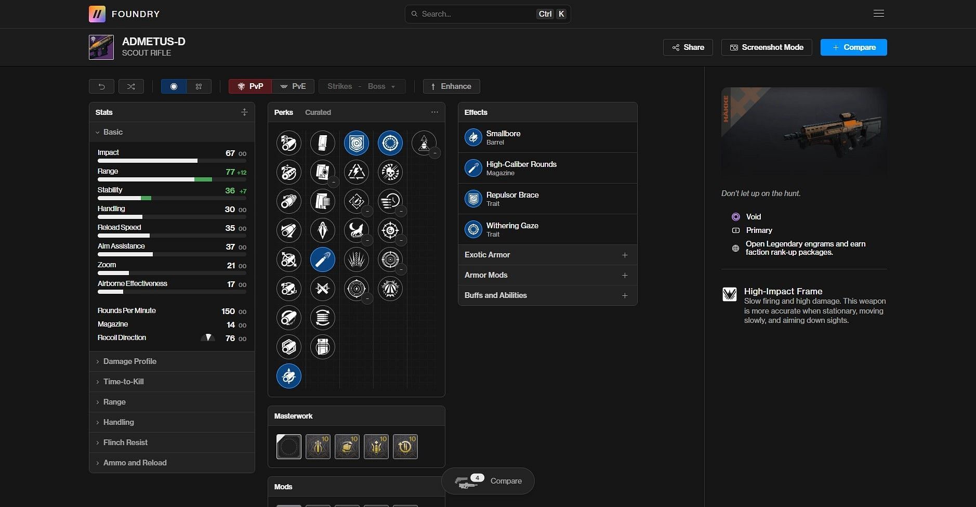Enter Screenshot Mode

767,47
